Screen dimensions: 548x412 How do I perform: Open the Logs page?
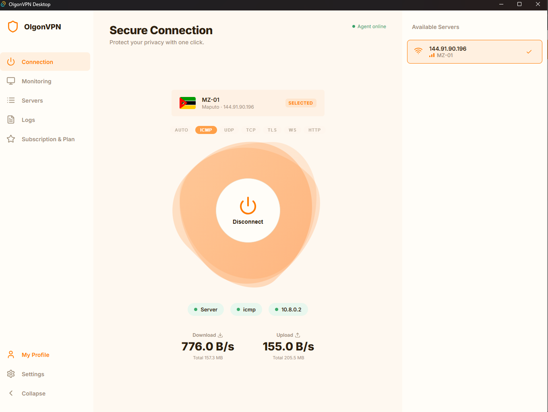tap(45, 119)
